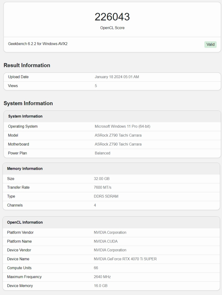
Task: Click the Result Information heading
Action: point(27,65)
